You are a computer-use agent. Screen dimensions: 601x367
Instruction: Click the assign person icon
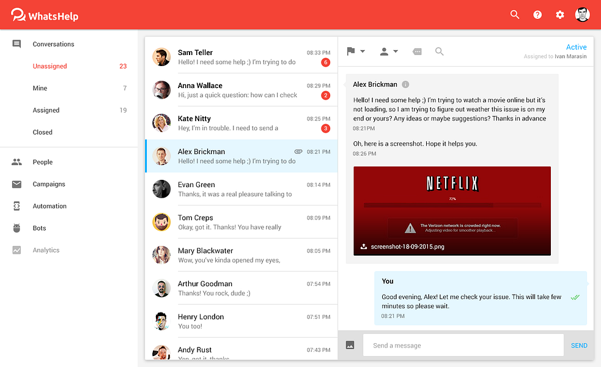[x=384, y=51]
